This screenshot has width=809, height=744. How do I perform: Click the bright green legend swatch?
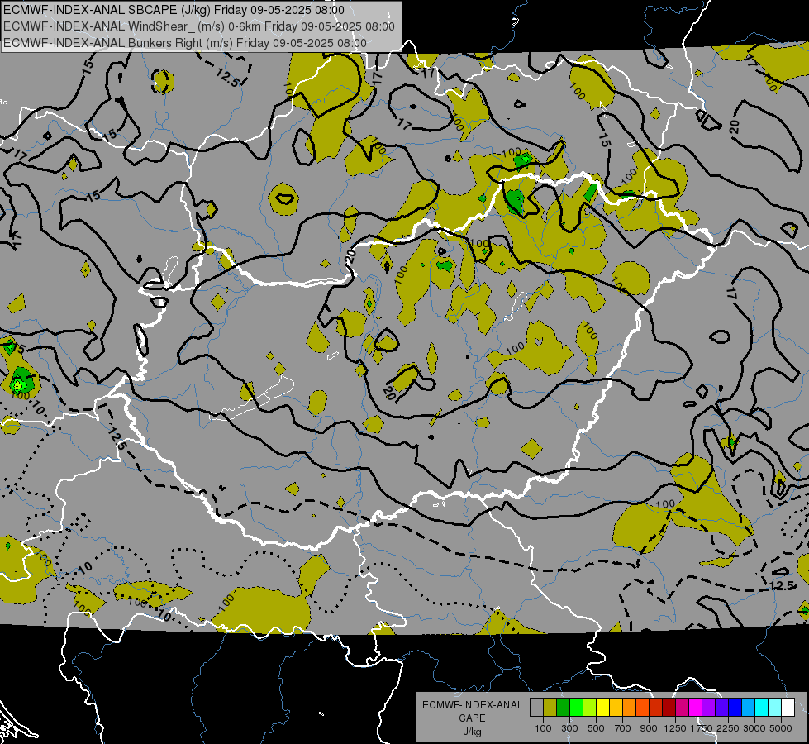pyautogui.click(x=576, y=708)
